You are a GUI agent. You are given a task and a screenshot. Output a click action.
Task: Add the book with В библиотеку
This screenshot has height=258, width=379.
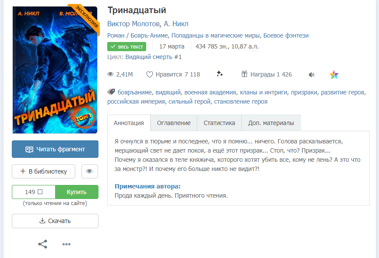point(43,171)
